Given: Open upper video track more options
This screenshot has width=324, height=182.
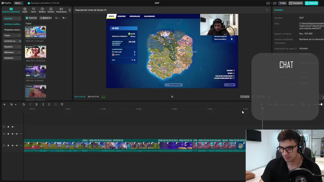Looking at the screenshot, I should [21, 134].
